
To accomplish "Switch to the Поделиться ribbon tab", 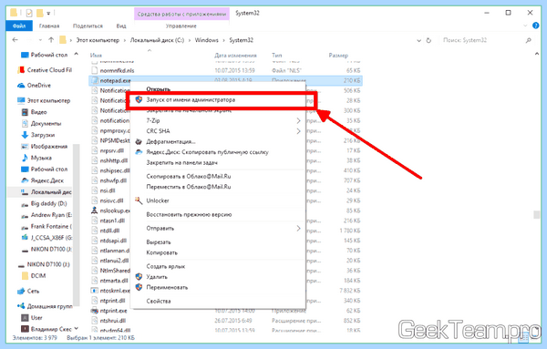I will [x=88, y=26].
